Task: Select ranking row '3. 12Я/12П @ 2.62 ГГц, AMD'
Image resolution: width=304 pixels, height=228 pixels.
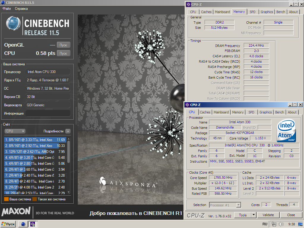Action: (35, 152)
